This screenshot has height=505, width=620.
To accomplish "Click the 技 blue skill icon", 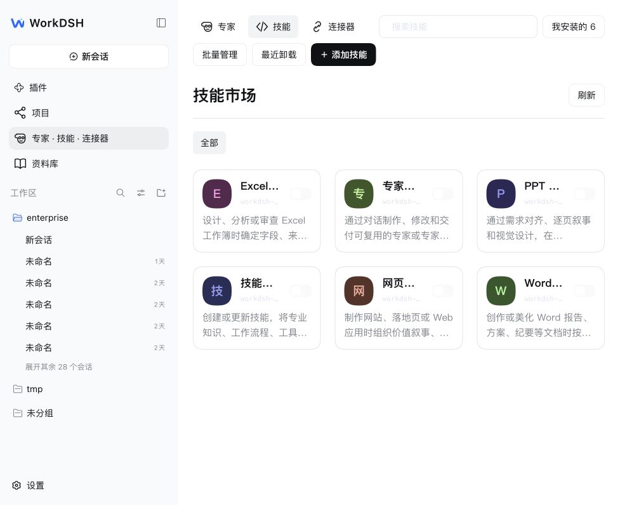I will tap(216, 291).
